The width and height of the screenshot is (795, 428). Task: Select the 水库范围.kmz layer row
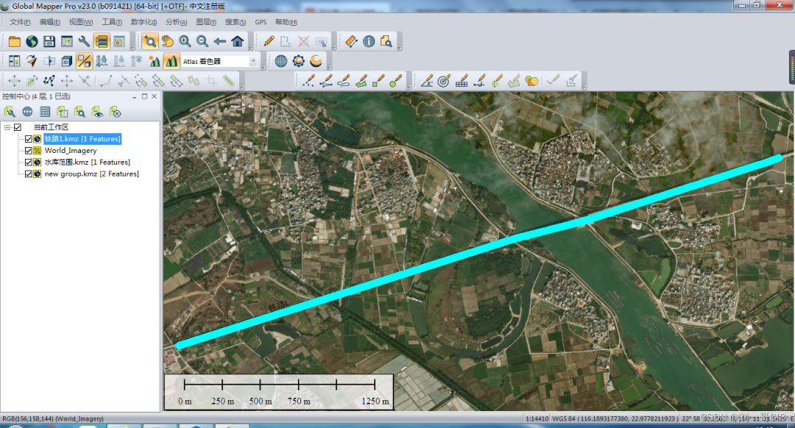(87, 162)
